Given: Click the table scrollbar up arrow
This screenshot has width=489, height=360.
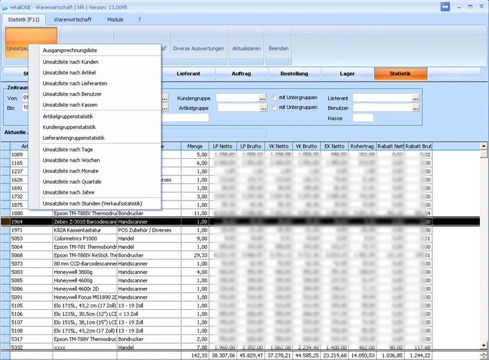Looking at the screenshot, I should [483, 146].
